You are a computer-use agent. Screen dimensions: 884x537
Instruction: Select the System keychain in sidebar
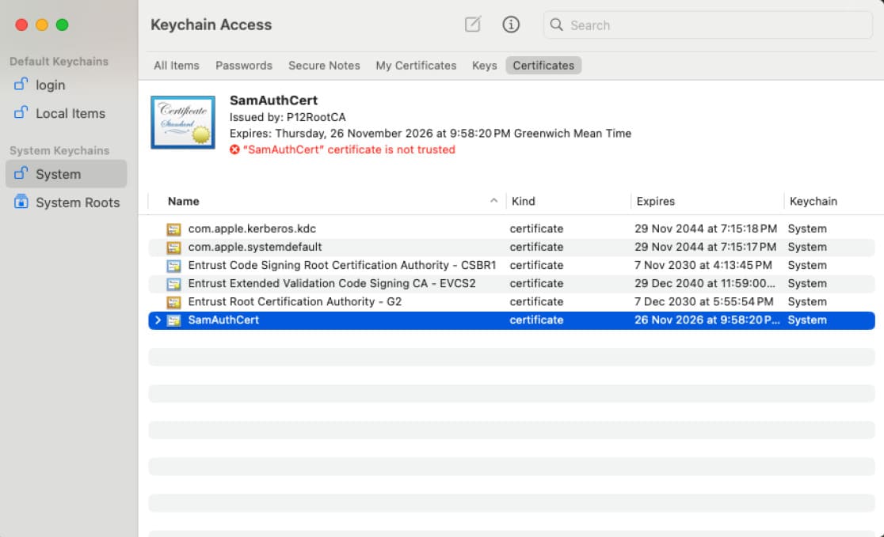[58, 174]
